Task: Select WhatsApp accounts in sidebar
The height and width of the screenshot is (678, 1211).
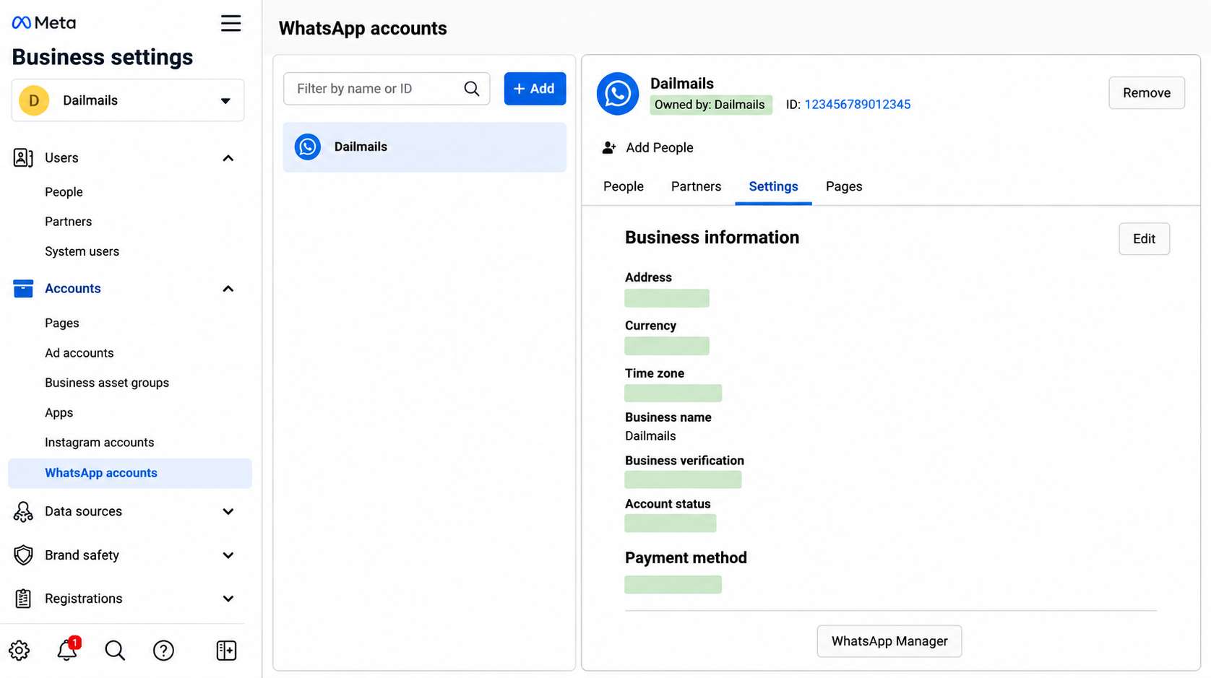Action: (130, 473)
